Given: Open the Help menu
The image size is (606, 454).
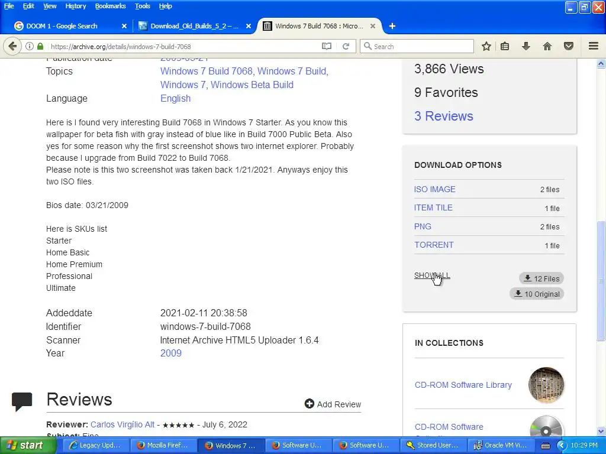Looking at the screenshot, I should coord(166,6).
